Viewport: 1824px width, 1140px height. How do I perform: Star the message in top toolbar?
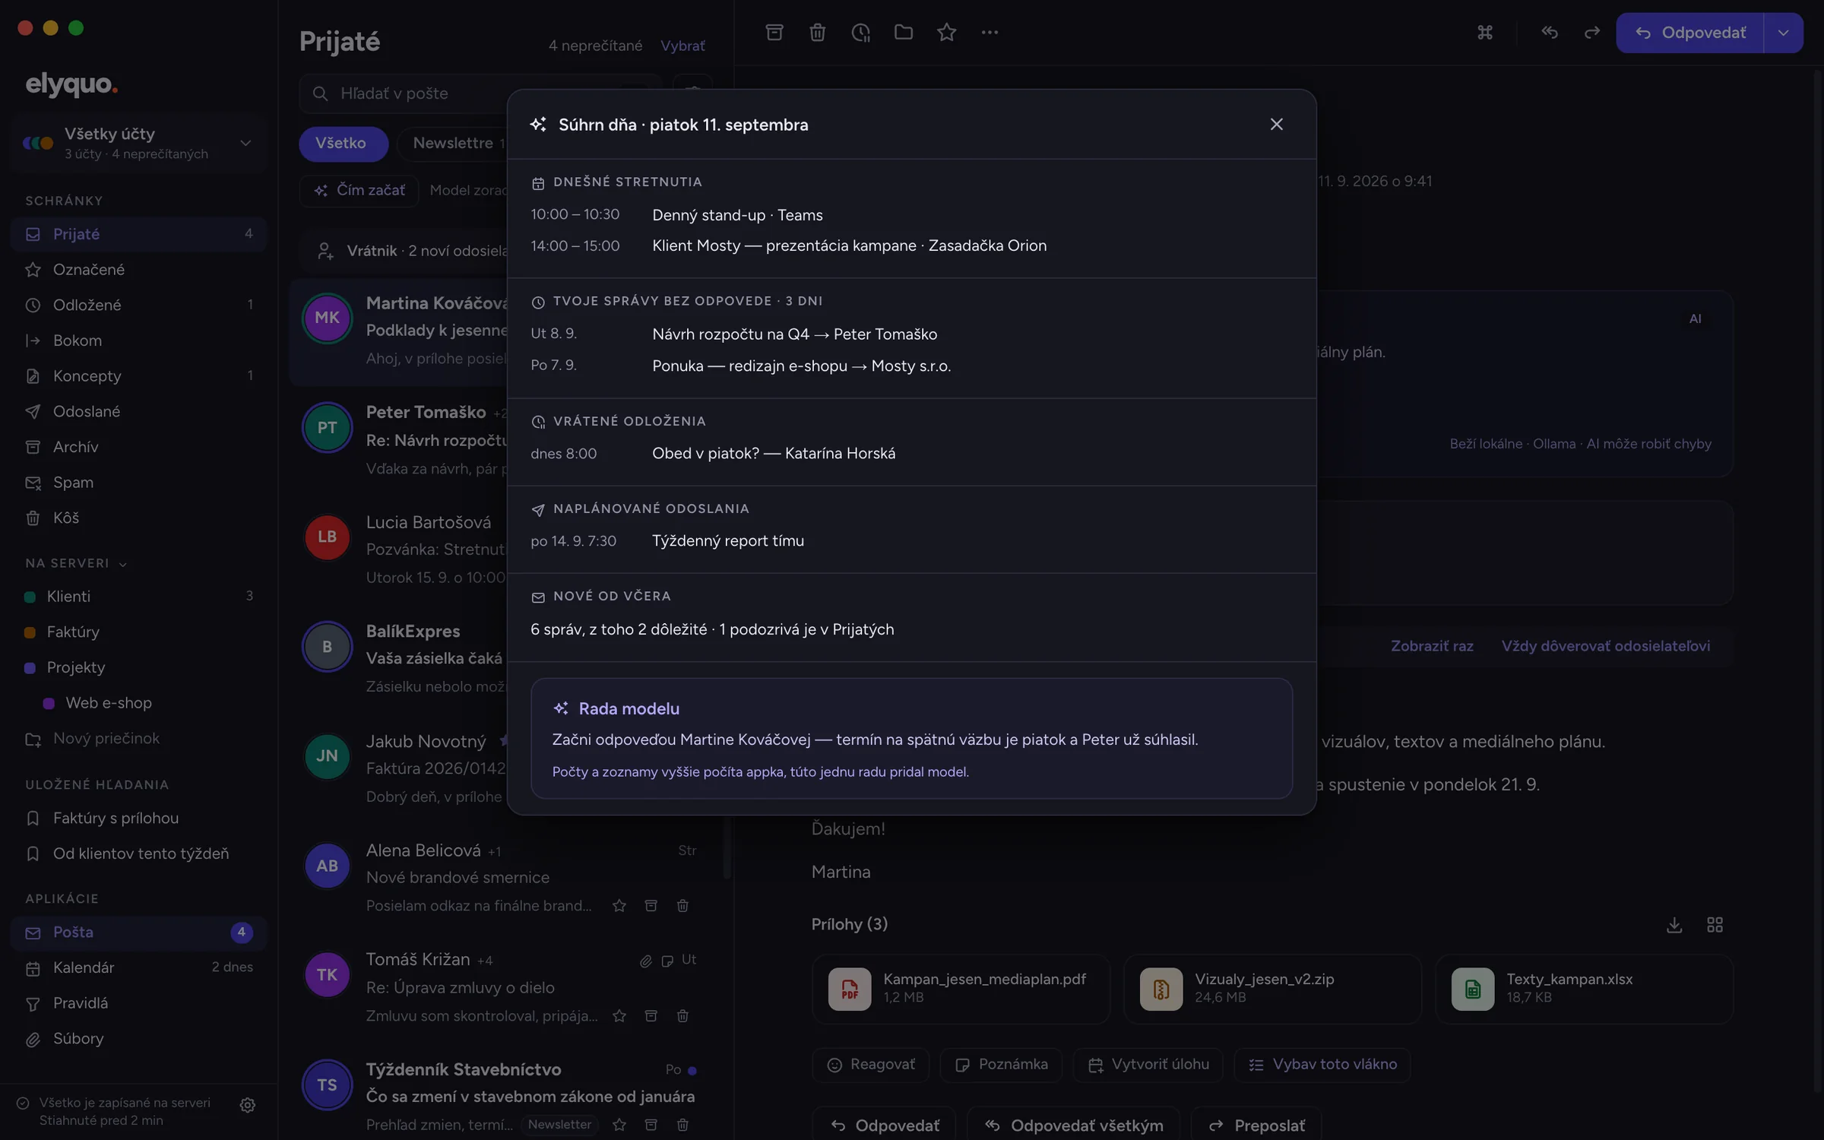click(946, 33)
